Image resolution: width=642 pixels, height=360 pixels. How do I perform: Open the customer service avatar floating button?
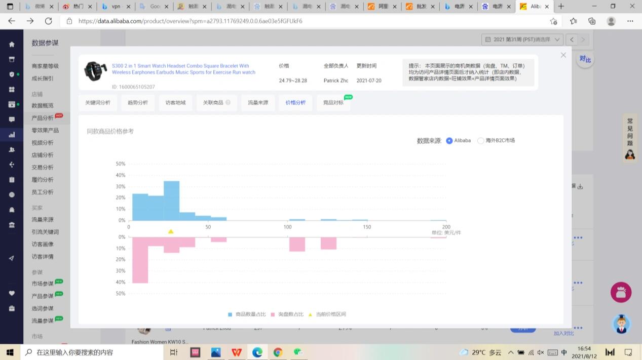[621, 324]
